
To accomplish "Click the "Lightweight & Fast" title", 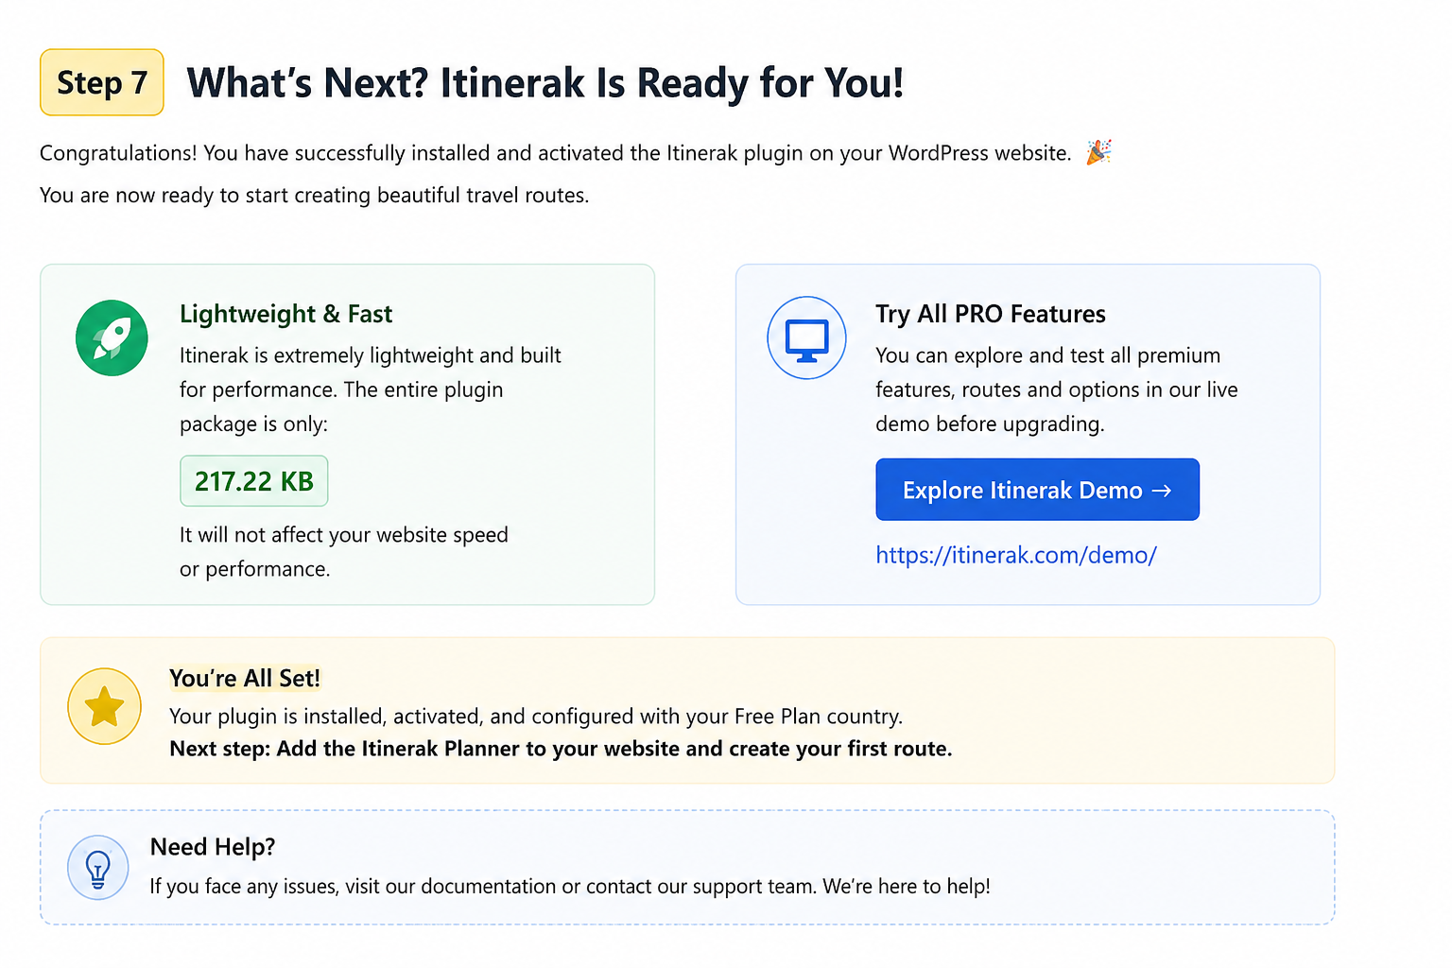I will coord(285,314).
